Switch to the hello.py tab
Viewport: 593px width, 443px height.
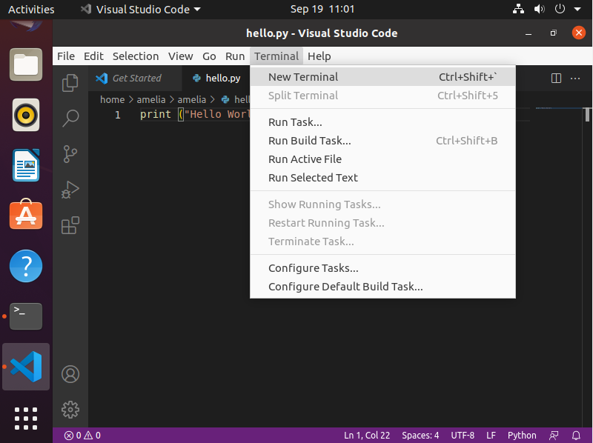click(x=216, y=79)
